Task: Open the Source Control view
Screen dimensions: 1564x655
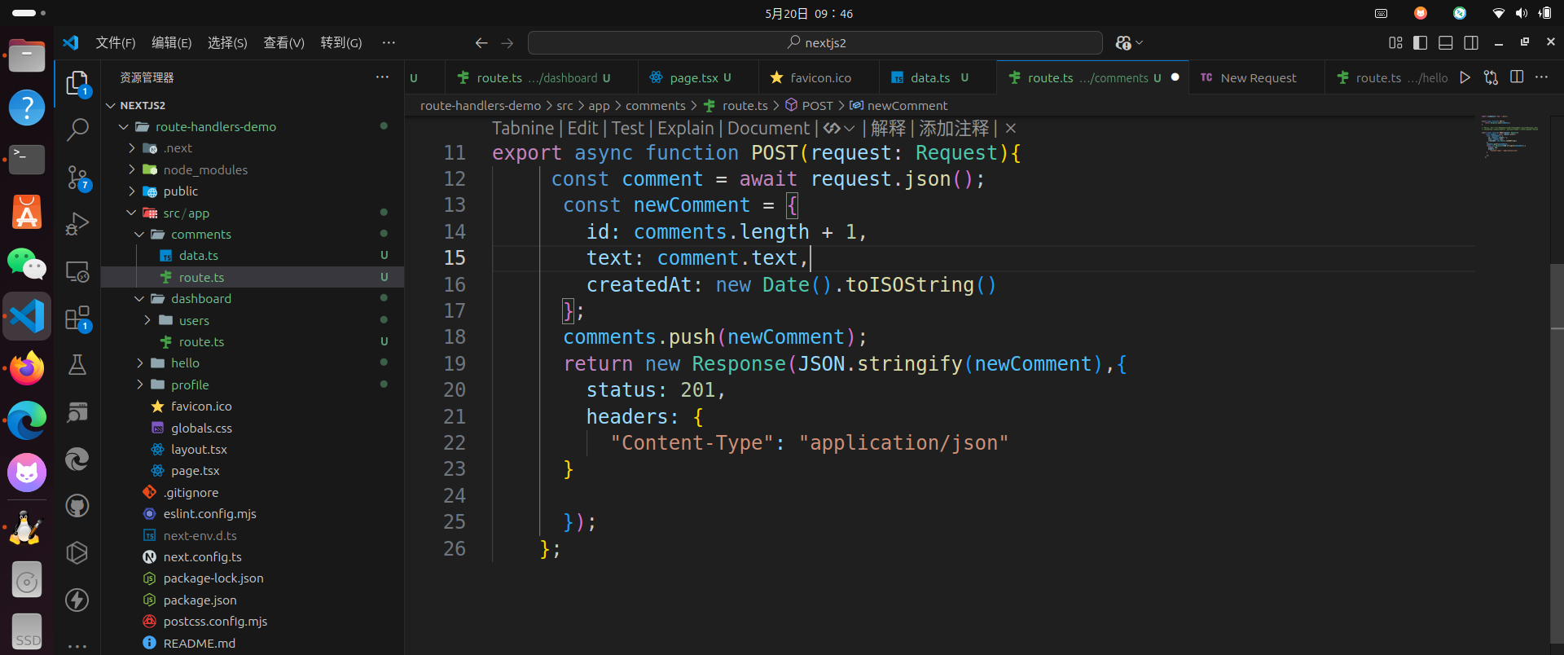Action: click(77, 177)
